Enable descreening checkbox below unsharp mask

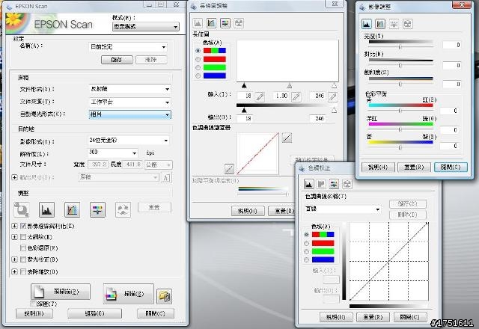[x=23, y=237]
